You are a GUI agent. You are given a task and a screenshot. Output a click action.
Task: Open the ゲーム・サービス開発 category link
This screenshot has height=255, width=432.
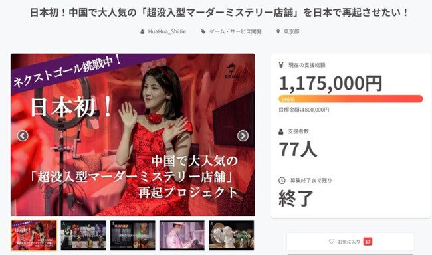(x=235, y=31)
